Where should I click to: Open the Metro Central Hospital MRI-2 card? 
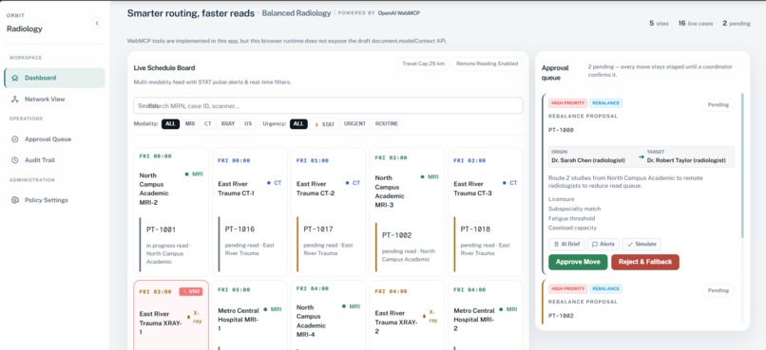485,315
